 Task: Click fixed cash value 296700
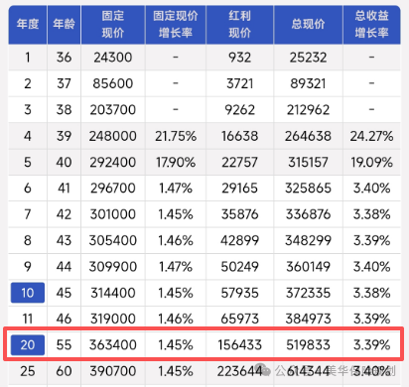click(113, 189)
